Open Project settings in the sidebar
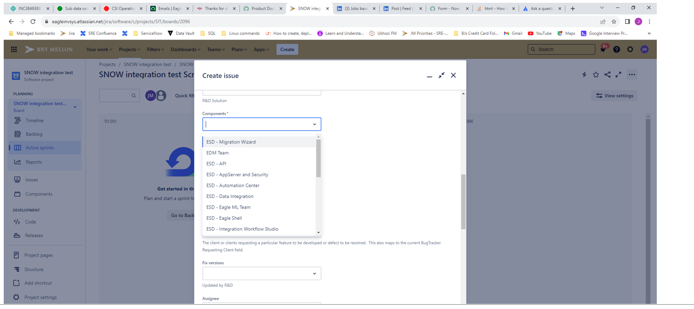Image resolution: width=694 pixels, height=309 pixels. (x=40, y=297)
